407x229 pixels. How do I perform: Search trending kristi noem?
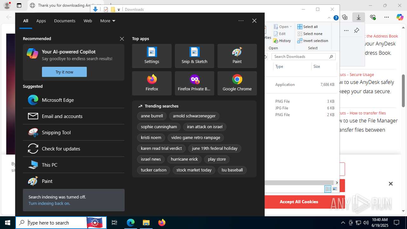pos(151,137)
